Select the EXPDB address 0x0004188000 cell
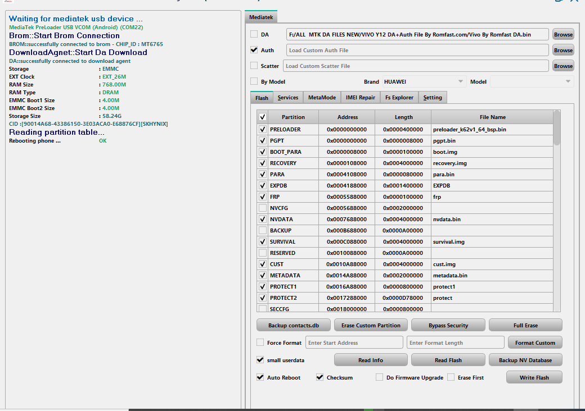Image resolution: width=585 pixels, height=411 pixels. pos(347,186)
